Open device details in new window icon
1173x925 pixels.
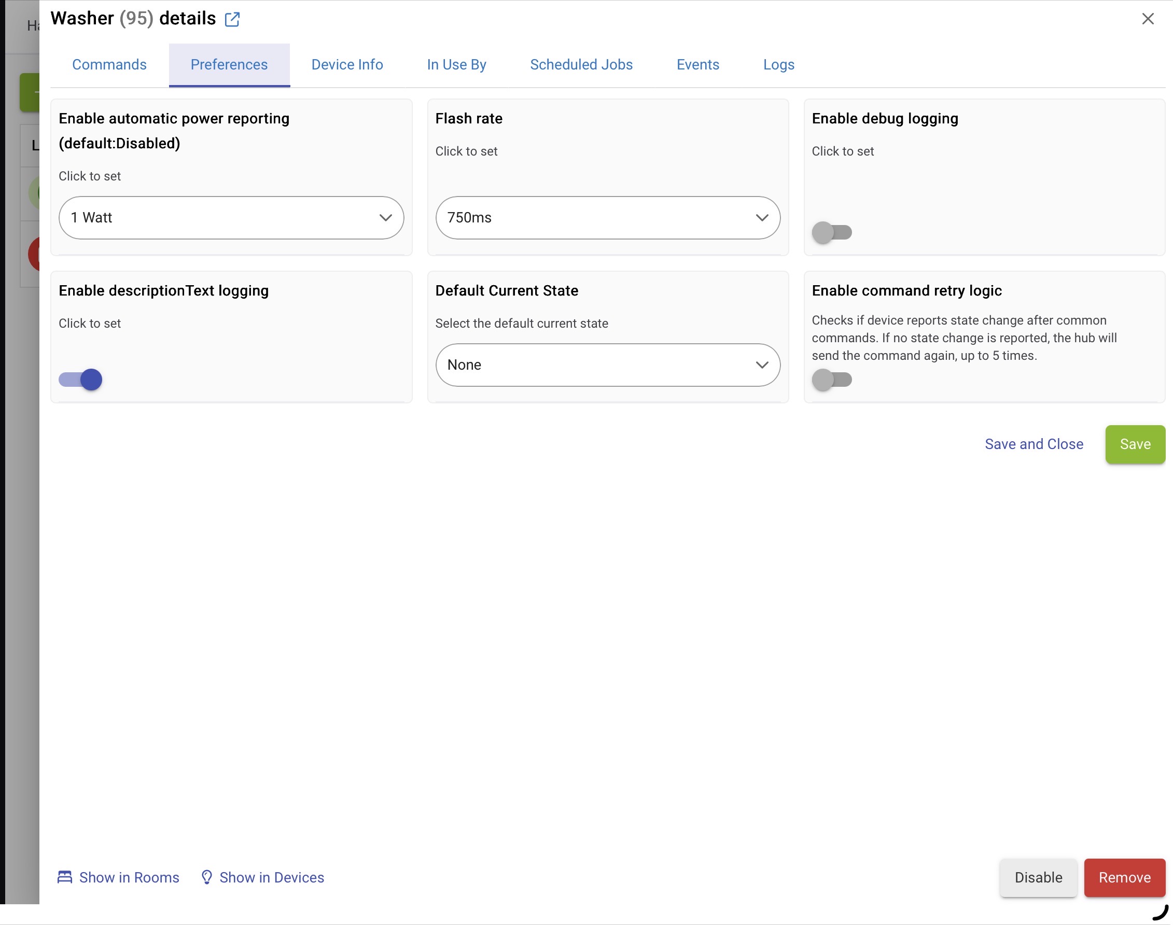(232, 20)
